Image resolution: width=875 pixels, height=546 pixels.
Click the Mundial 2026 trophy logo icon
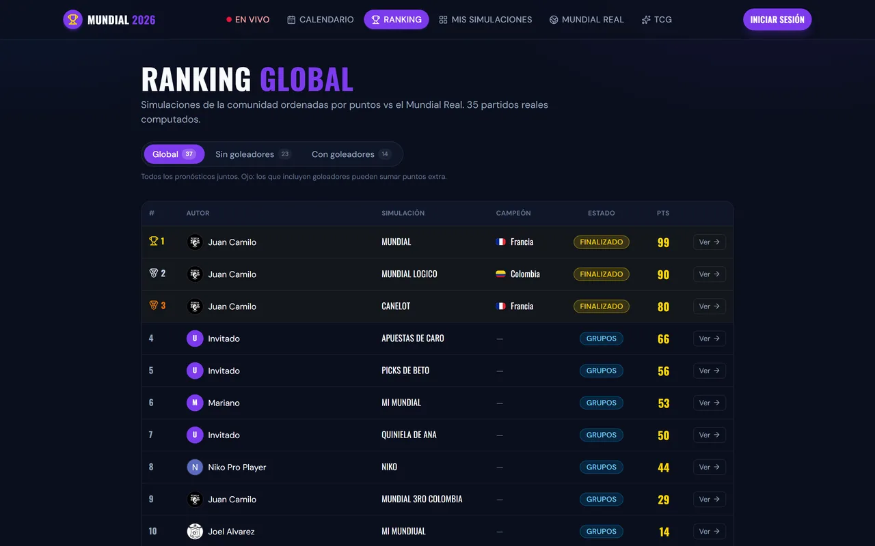click(x=72, y=20)
